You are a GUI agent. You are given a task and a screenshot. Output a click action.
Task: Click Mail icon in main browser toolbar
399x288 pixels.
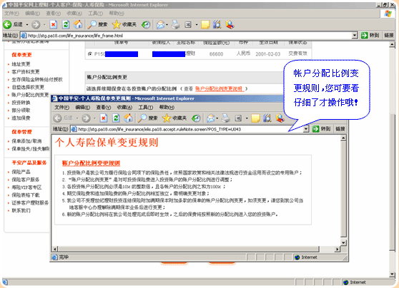tap(160, 25)
